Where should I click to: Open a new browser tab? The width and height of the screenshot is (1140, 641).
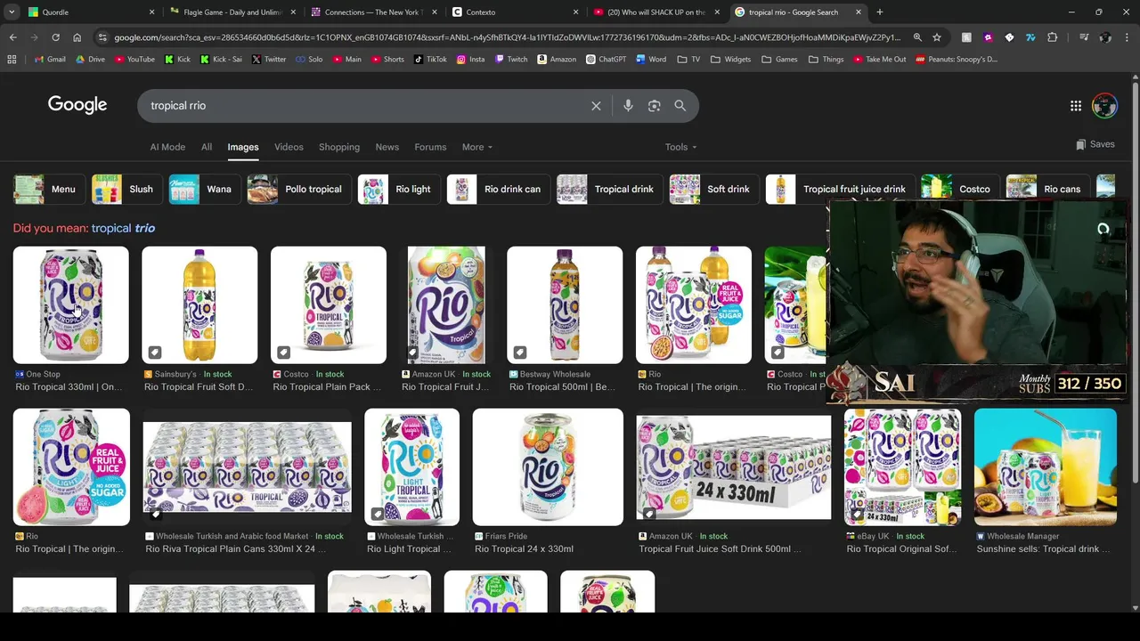click(879, 12)
